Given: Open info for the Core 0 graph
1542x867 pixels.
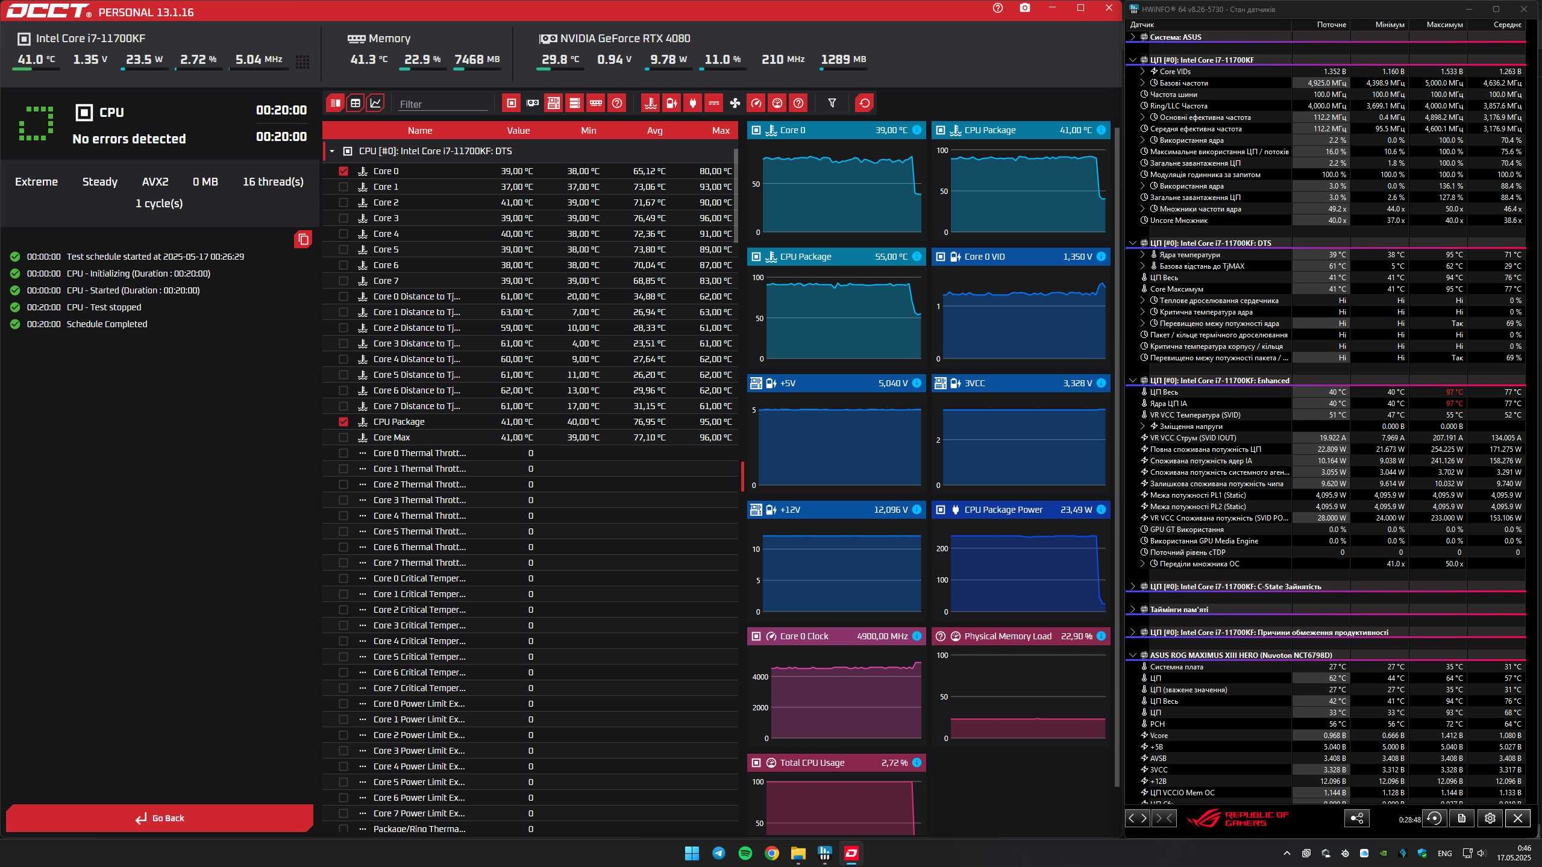Looking at the screenshot, I should pos(917,130).
